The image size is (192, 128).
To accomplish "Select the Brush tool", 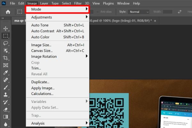I will [5, 87].
